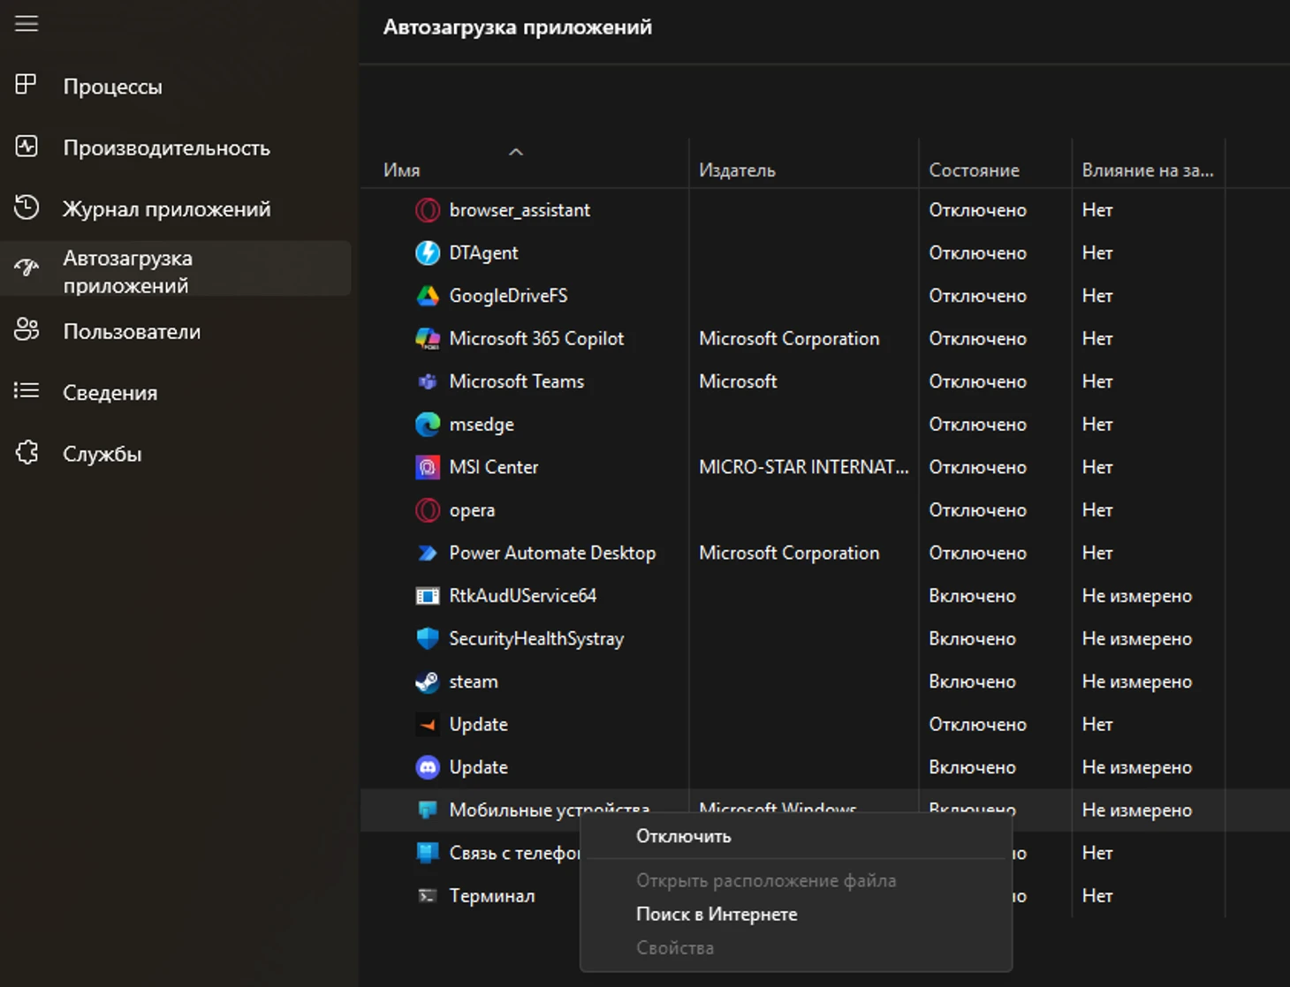Click Не измерено in RtkAudUService64 row
Screen dimensions: 1290x987
(x=1137, y=596)
